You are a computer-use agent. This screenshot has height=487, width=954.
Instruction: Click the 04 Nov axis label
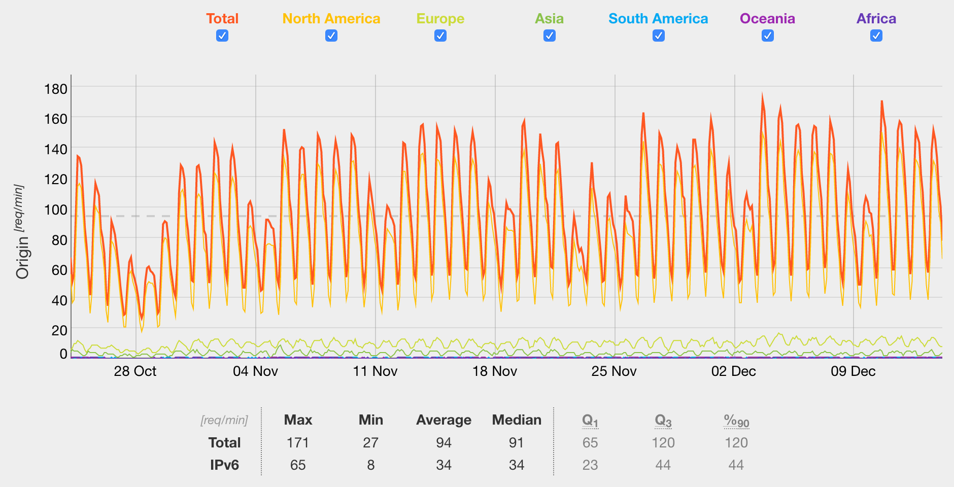click(255, 371)
